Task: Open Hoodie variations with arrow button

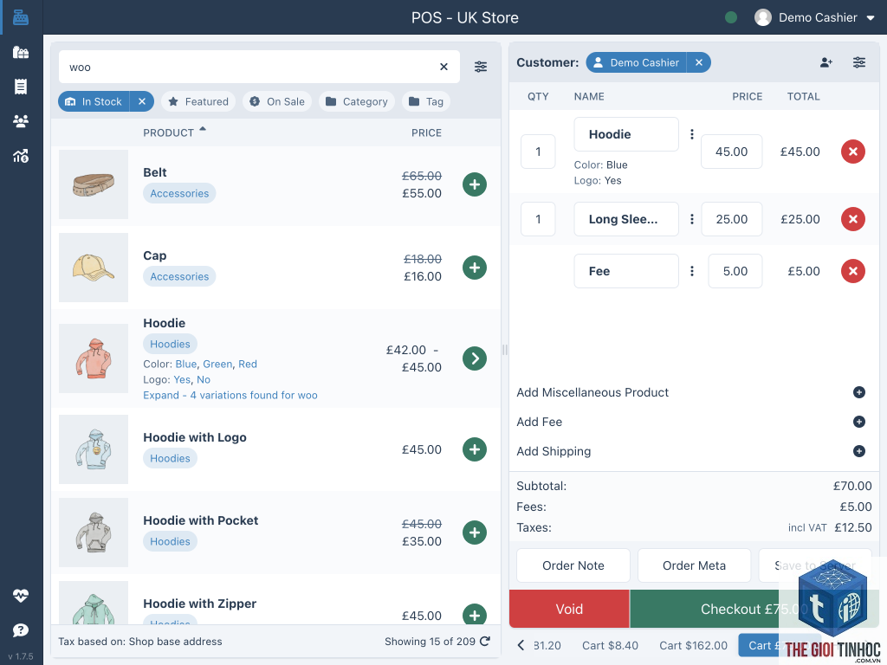Action: click(x=475, y=358)
